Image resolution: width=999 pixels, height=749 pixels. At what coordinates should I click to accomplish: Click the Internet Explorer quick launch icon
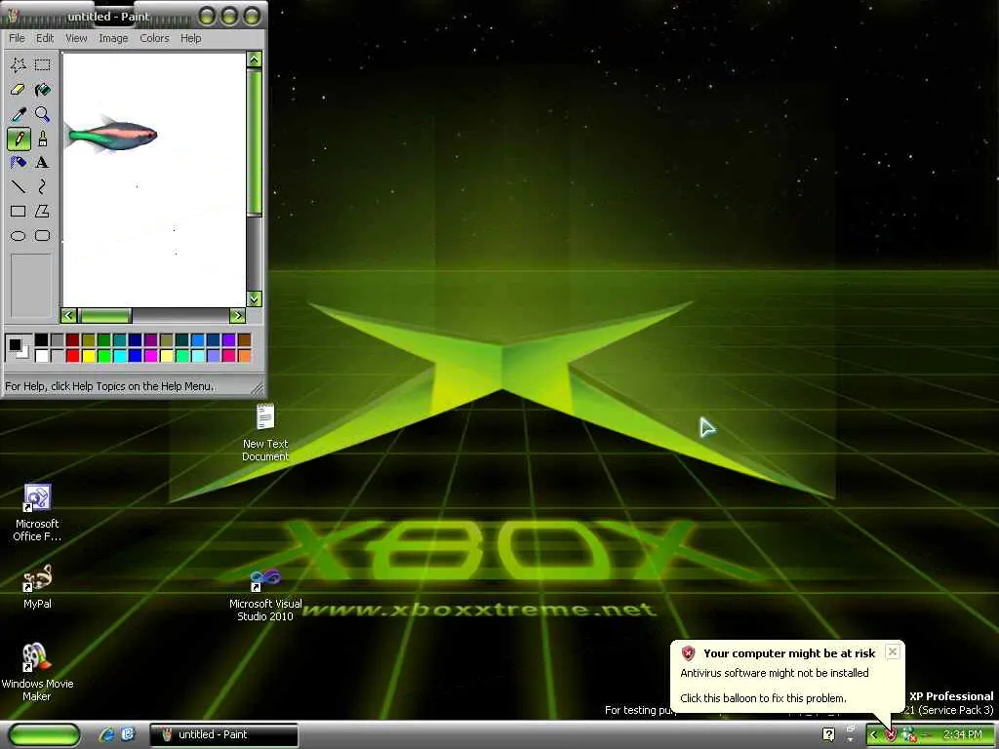[x=107, y=734]
